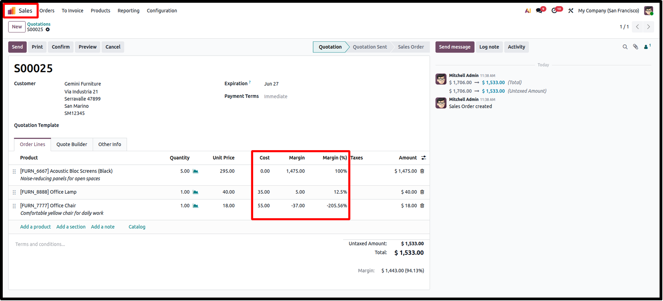The image size is (663, 301).
Task: Select the Quotation Sent status stage
Action: click(x=370, y=47)
